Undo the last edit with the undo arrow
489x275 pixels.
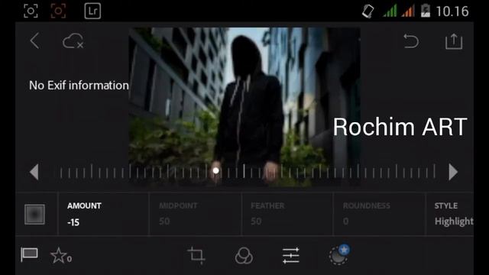411,41
